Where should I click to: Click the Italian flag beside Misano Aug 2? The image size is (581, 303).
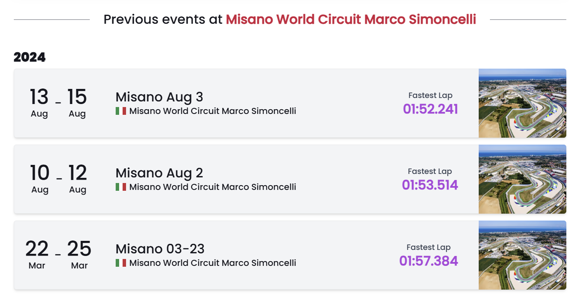coord(121,187)
